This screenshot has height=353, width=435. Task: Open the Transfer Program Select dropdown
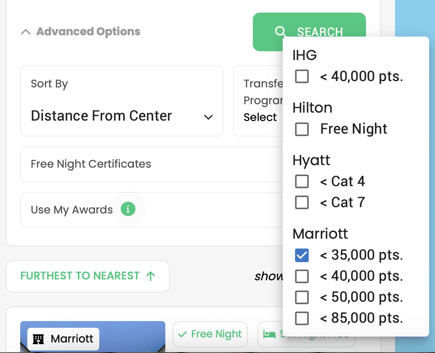(258, 101)
